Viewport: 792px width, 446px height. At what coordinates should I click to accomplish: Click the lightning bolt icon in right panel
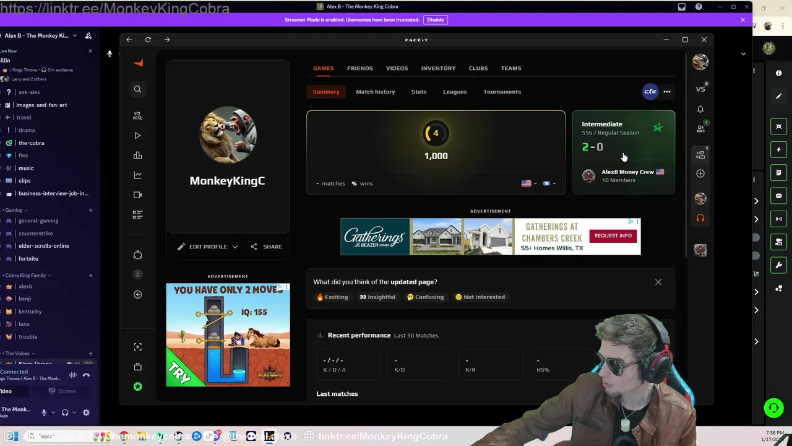[x=778, y=149]
